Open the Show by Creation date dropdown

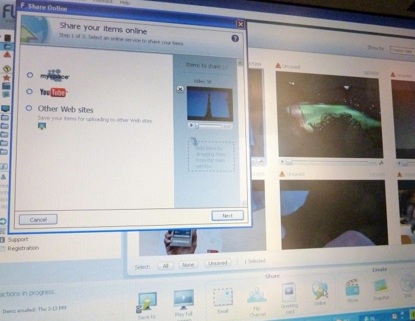pyautogui.click(x=401, y=50)
